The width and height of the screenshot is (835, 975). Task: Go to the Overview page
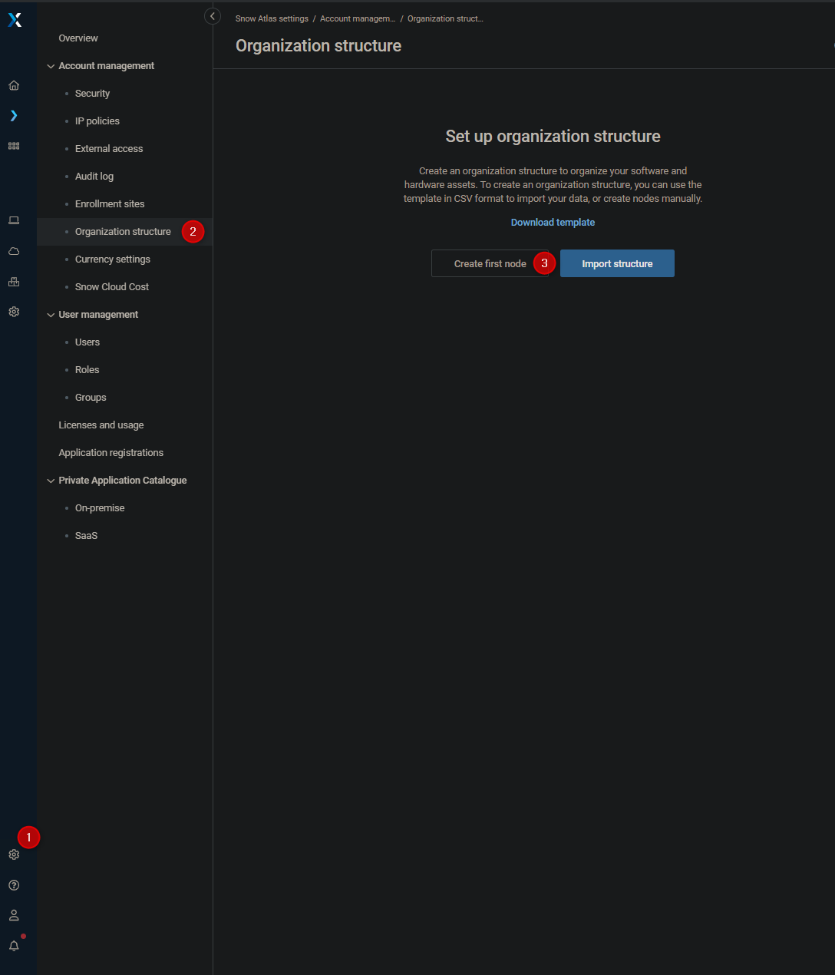pyautogui.click(x=78, y=38)
